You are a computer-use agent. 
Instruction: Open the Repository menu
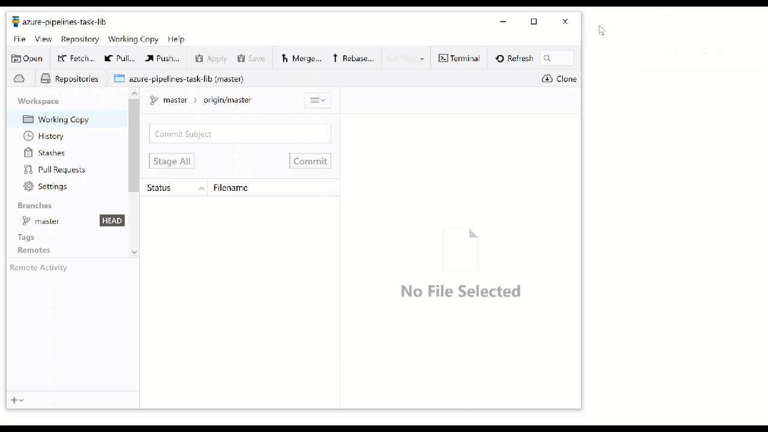click(x=80, y=39)
